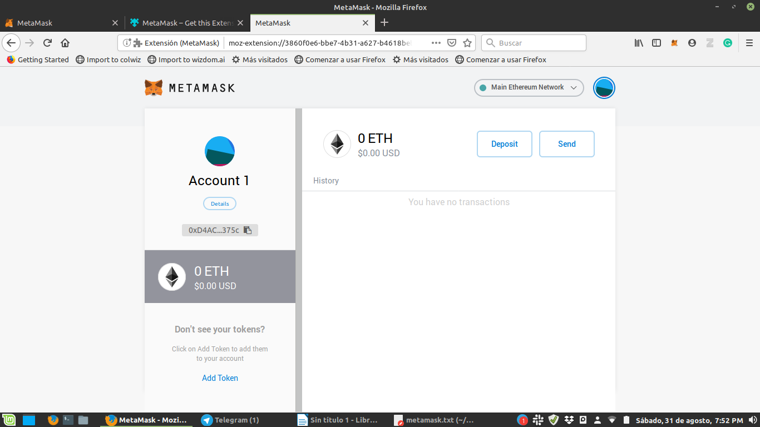
Task: Close the Get this Extension tab
Action: pos(240,23)
